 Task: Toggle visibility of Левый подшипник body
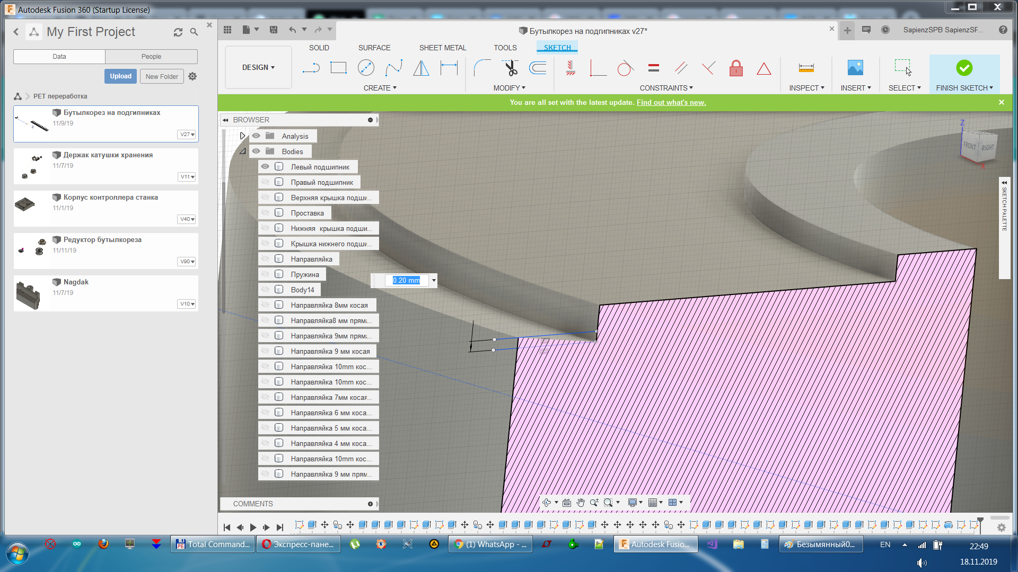[x=265, y=167]
